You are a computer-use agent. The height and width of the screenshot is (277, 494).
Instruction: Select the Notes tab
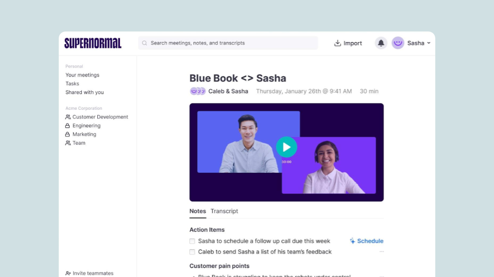[198, 211]
